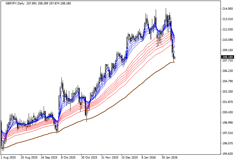235x161 pixels.
Task: Select the 8 Oct 2025 date label
Action: 68,157
